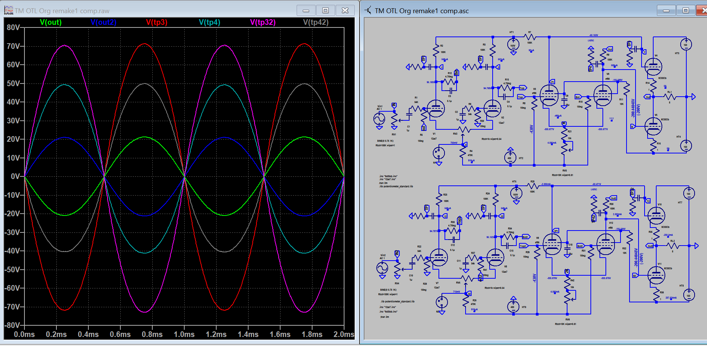Select the HT2 430 supply symbol
Screen dimensions: 707x346
coord(510,157)
